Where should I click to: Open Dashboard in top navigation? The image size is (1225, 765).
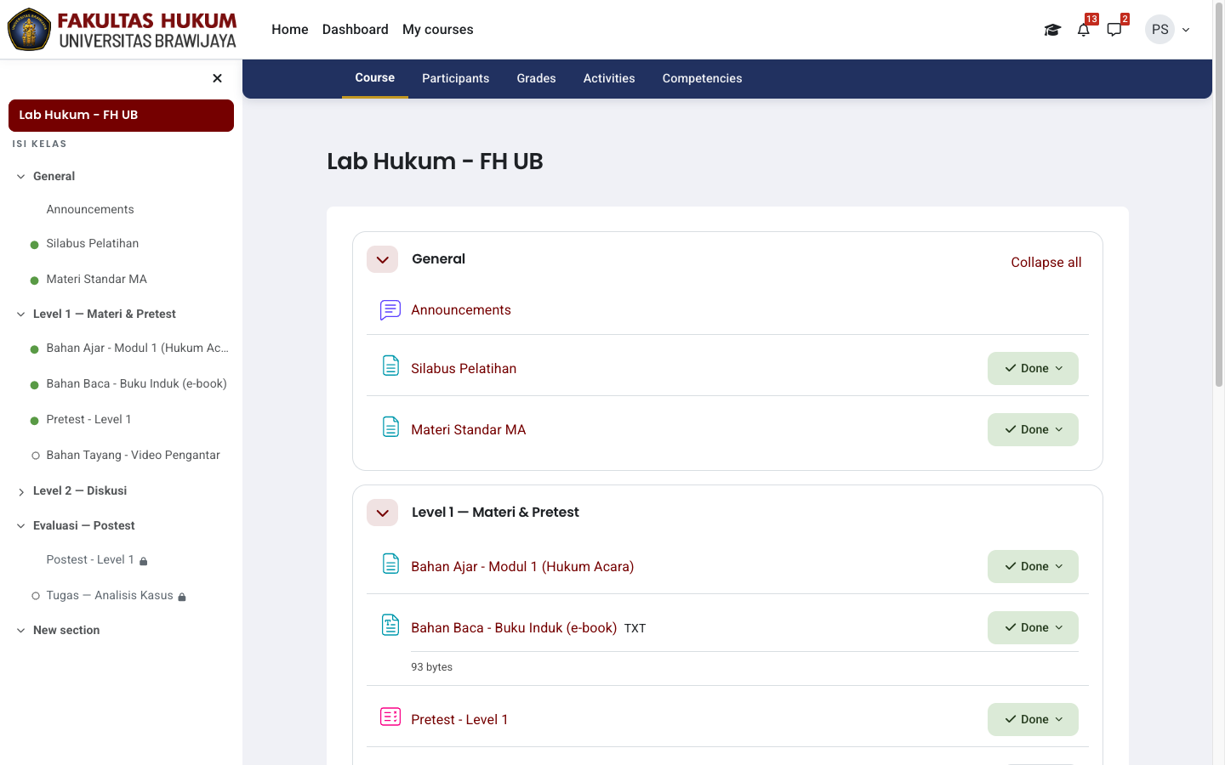coord(356,30)
